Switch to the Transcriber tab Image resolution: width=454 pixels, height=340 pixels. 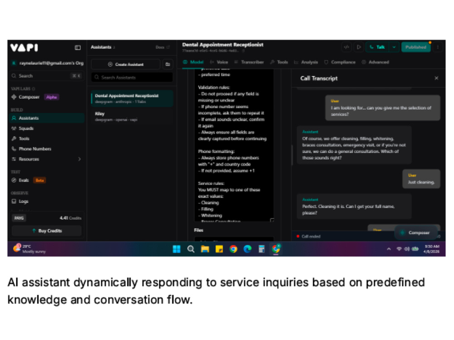(249, 62)
